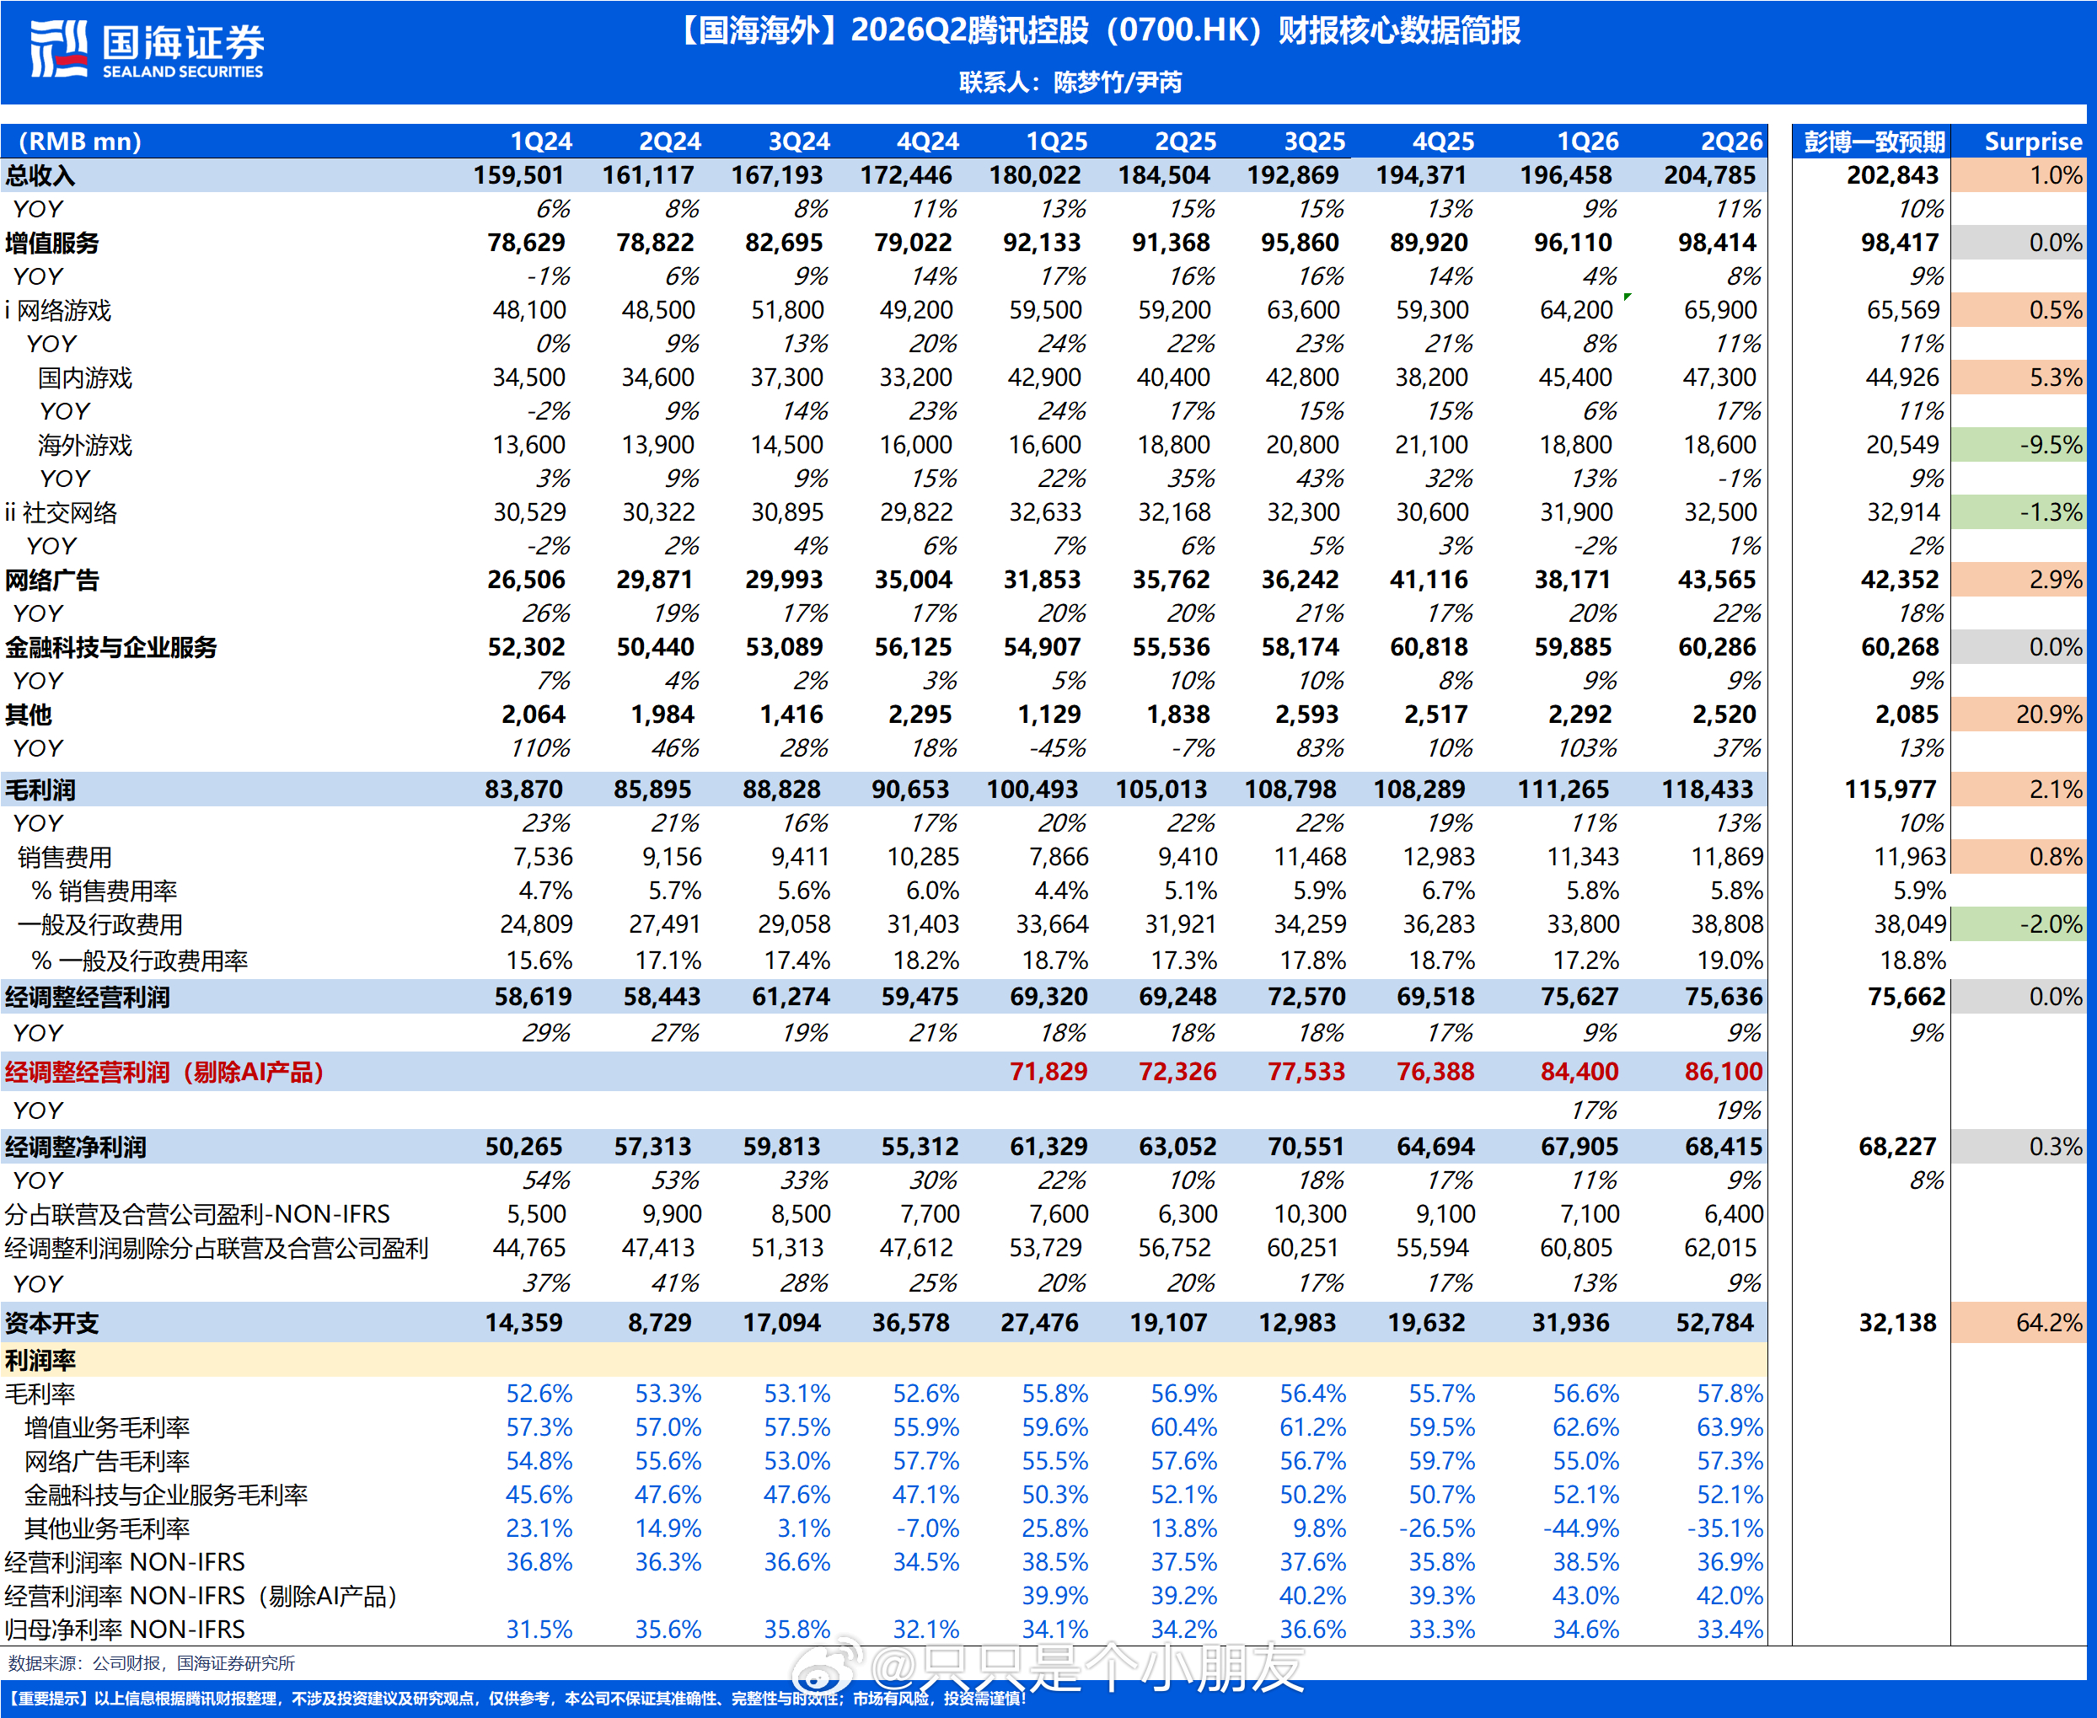Click the -9.5% surprise cell

tap(2019, 446)
